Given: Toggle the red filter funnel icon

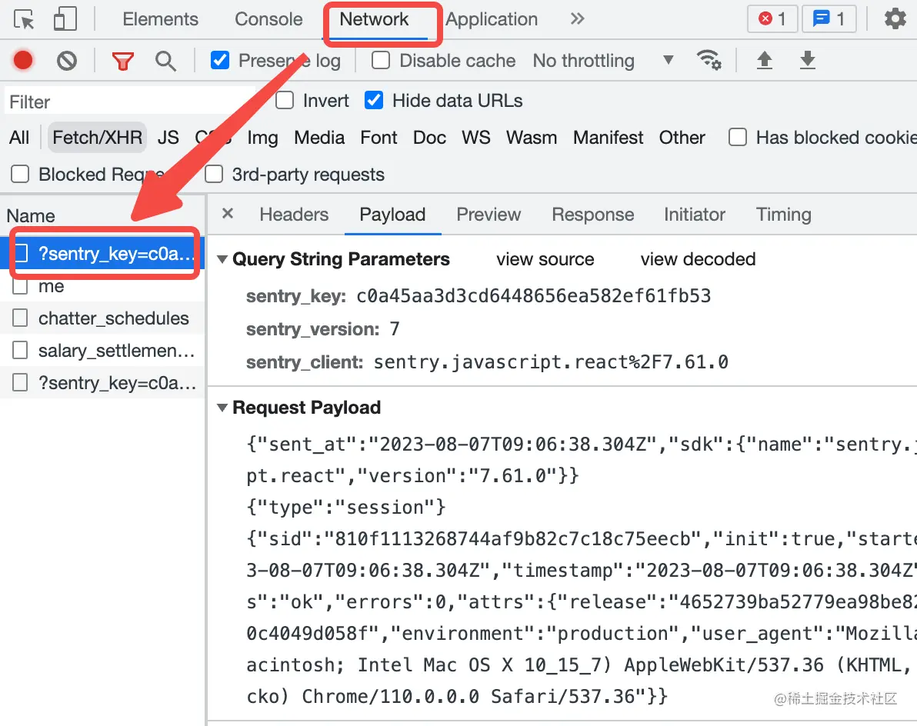Looking at the screenshot, I should (x=123, y=61).
